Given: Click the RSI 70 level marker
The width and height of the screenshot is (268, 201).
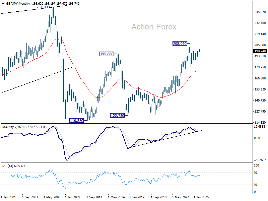Looking at the screenshot, I should (x=255, y=173).
